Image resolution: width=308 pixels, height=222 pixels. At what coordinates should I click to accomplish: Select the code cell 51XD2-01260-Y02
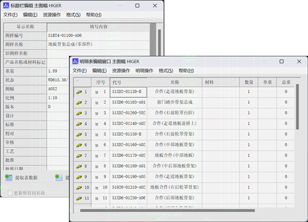(x=128, y=113)
